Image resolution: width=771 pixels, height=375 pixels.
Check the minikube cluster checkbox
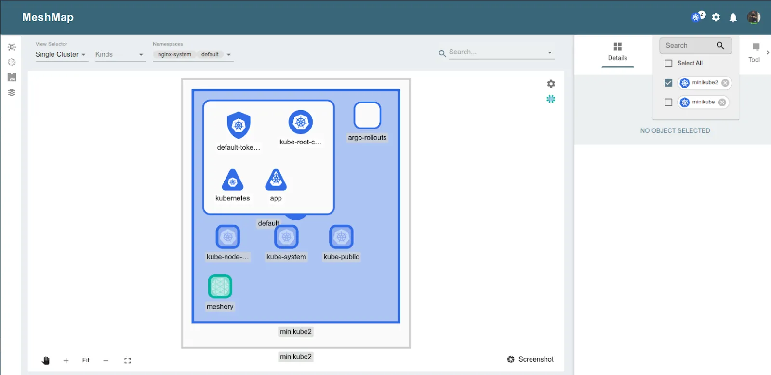[668, 102]
